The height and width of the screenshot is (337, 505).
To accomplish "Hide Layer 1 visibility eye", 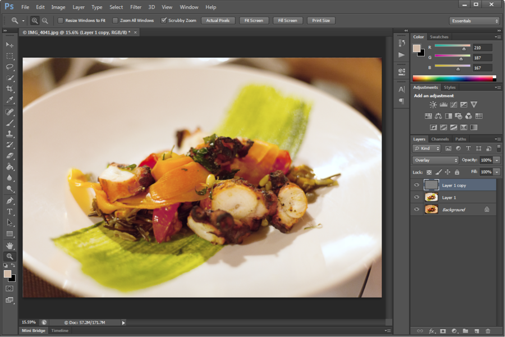I will 416,197.
